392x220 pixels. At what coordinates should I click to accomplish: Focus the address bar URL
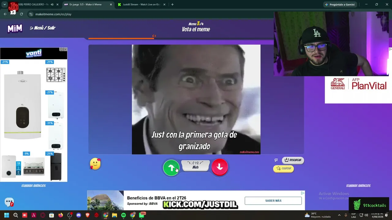53,14
